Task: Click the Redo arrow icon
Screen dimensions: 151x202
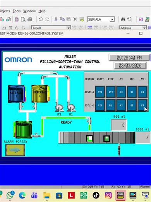Action: point(47,19)
